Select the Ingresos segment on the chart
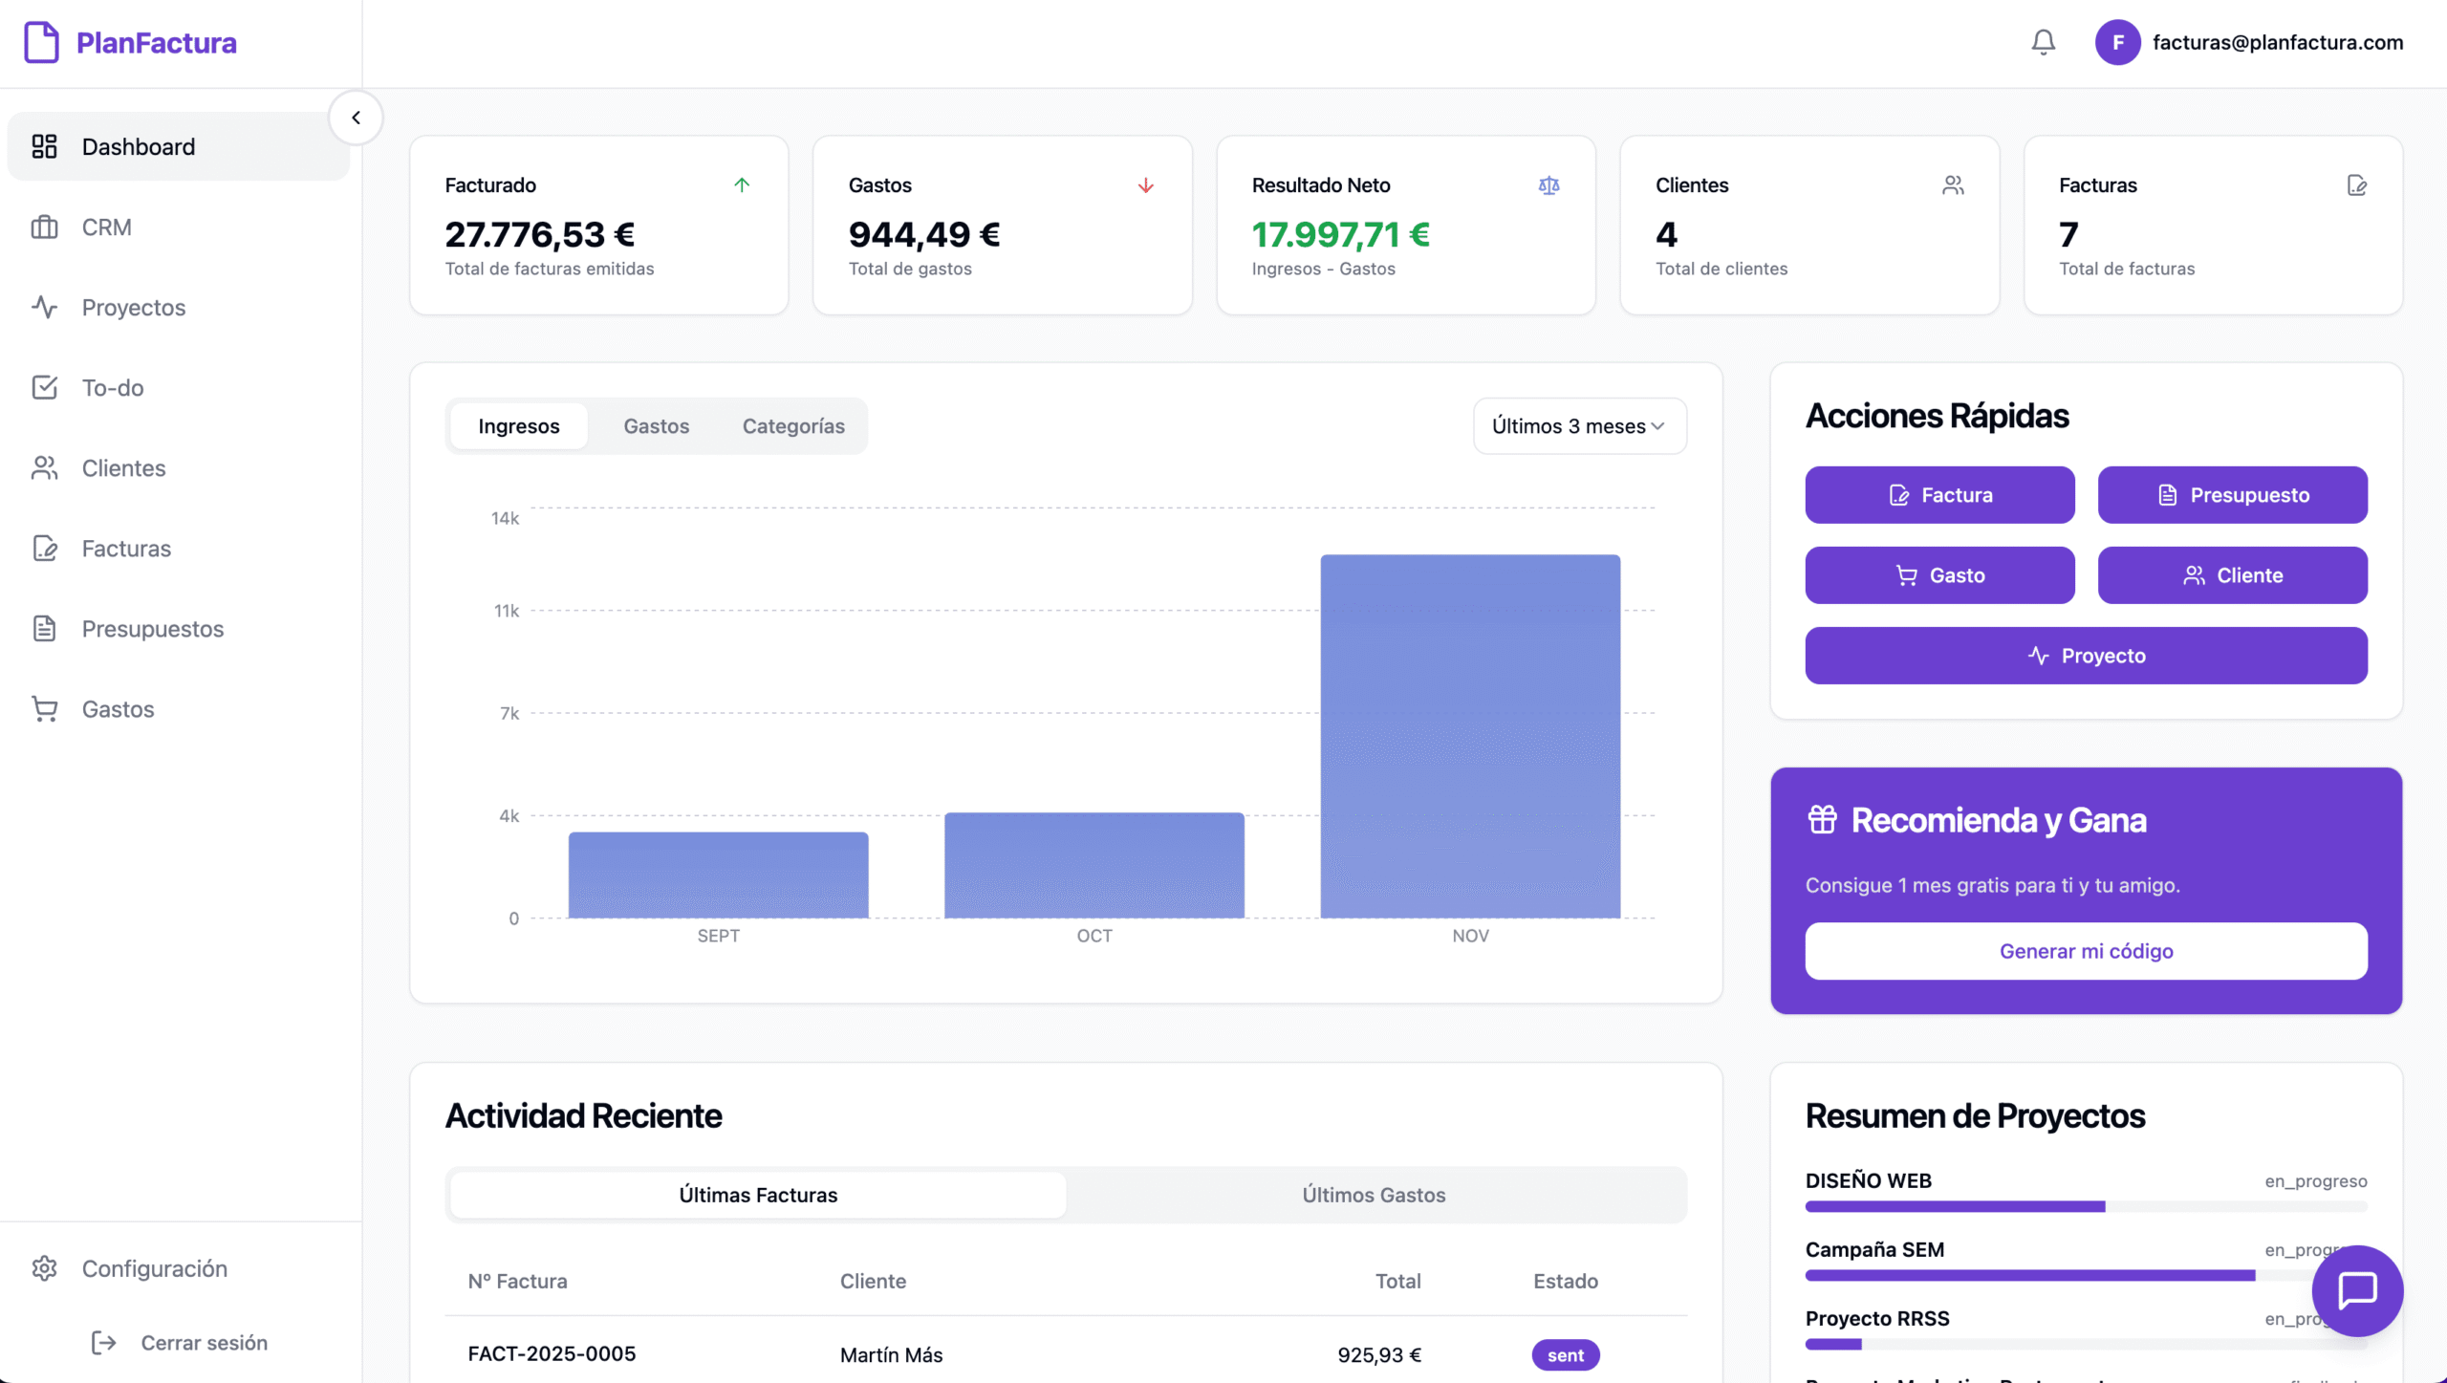The image size is (2447, 1383). tap(518, 425)
